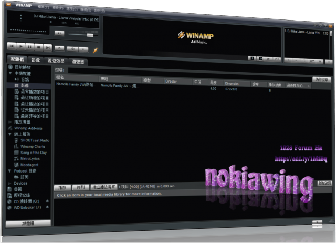Screen dimensions: 336x243
Task: Click the 最近新增的項目 smart view icon
Action: click(16, 98)
